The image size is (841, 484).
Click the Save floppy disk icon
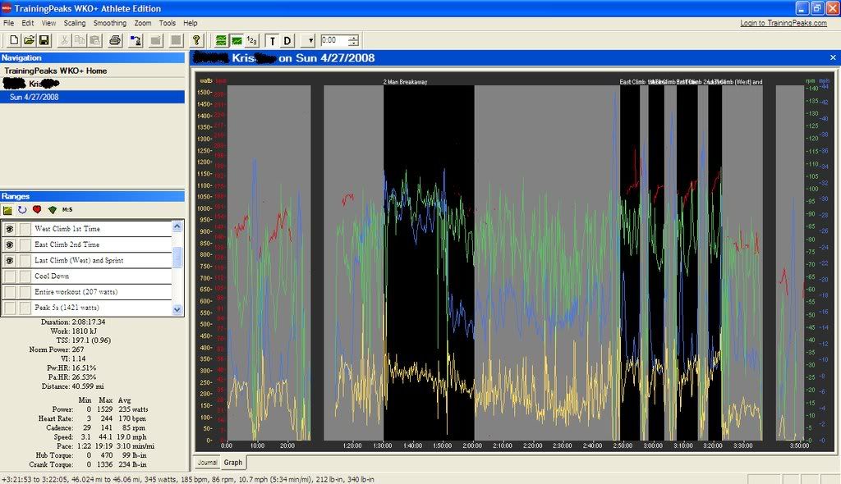pyautogui.click(x=44, y=40)
